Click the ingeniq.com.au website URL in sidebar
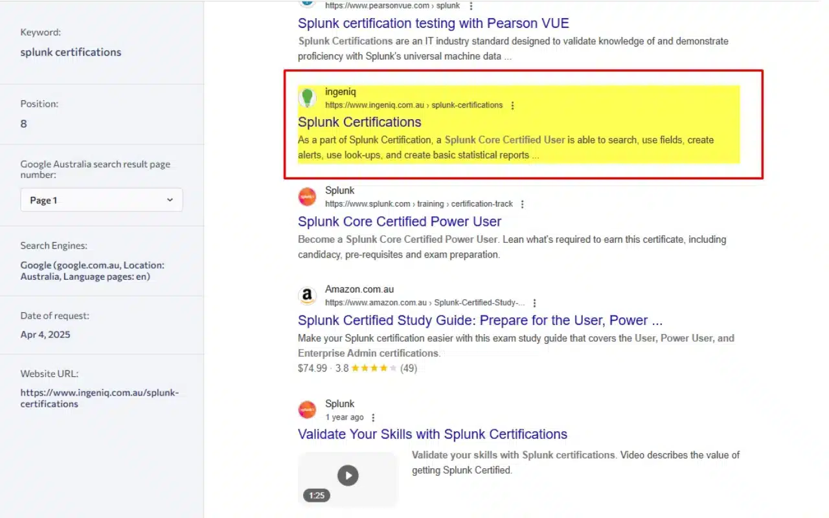The width and height of the screenshot is (829, 518). 99,398
